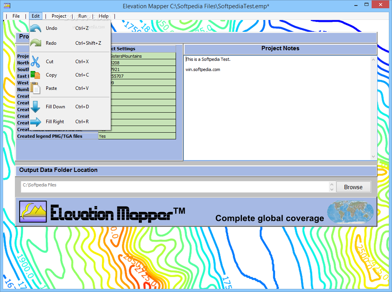392x292 pixels.
Task: Close the Elevation Mapper window
Action: click(x=381, y=4)
